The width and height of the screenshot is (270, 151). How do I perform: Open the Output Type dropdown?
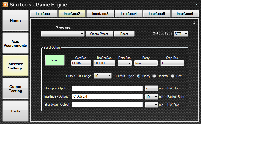[181, 34]
